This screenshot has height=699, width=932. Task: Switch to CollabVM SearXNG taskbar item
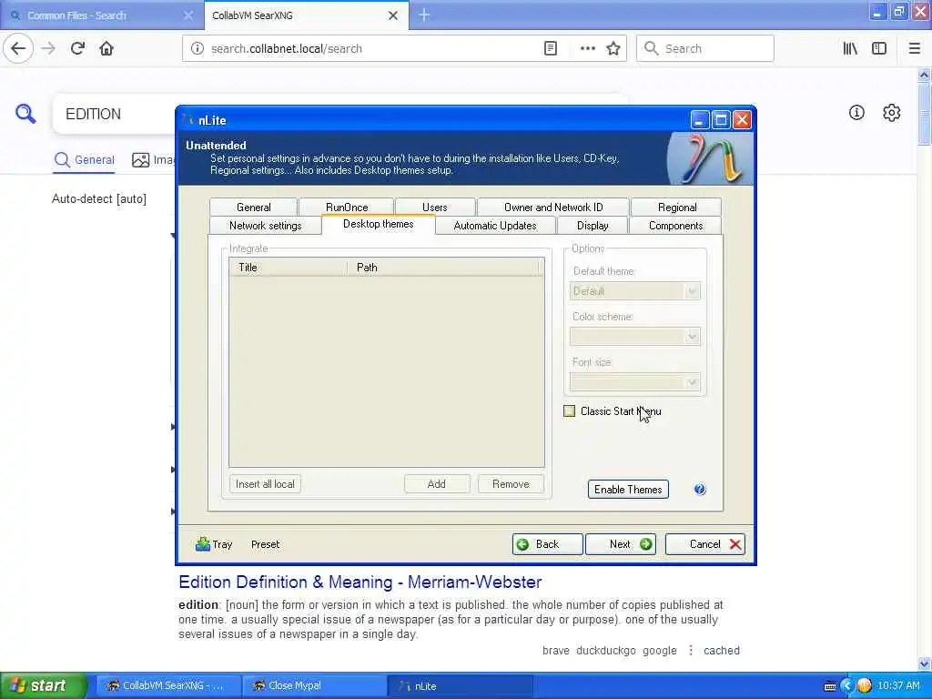point(168,685)
